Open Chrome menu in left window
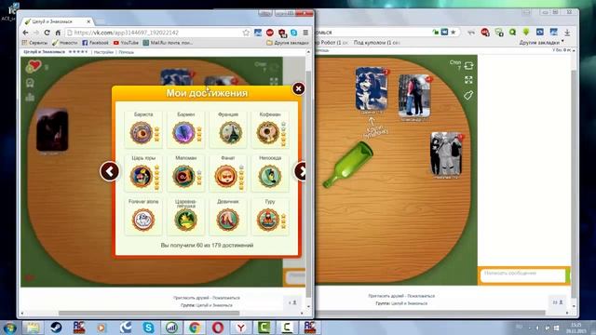Viewport: 596px width, 335px height. point(305,33)
